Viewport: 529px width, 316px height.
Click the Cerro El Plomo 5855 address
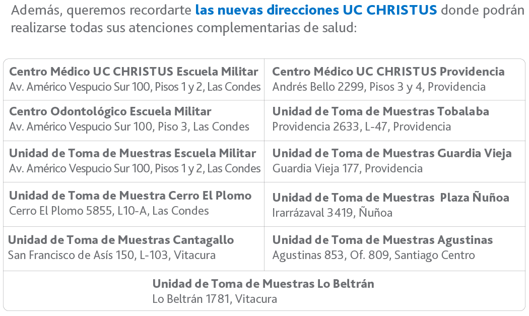tap(109, 211)
